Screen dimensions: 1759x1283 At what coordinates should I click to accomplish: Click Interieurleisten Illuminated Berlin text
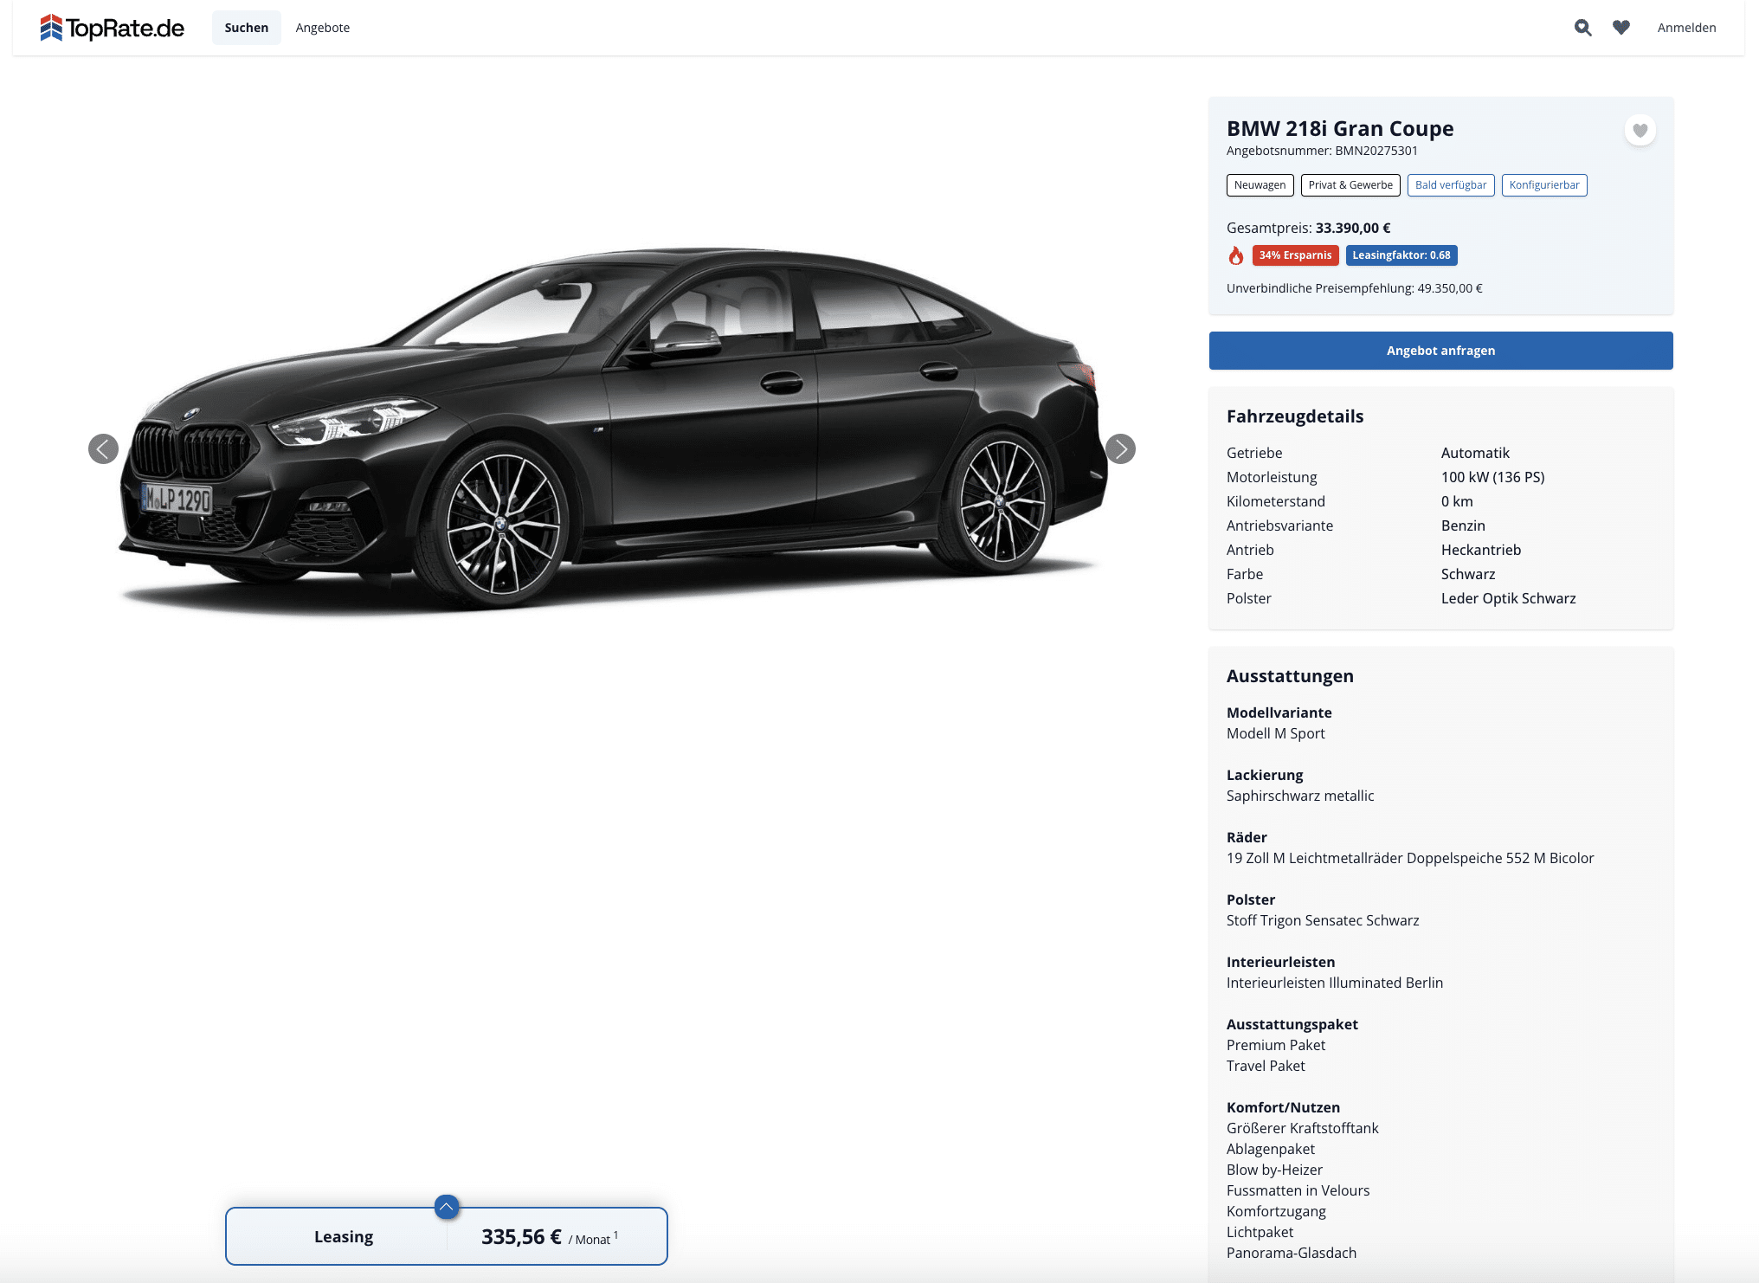click(x=1335, y=983)
